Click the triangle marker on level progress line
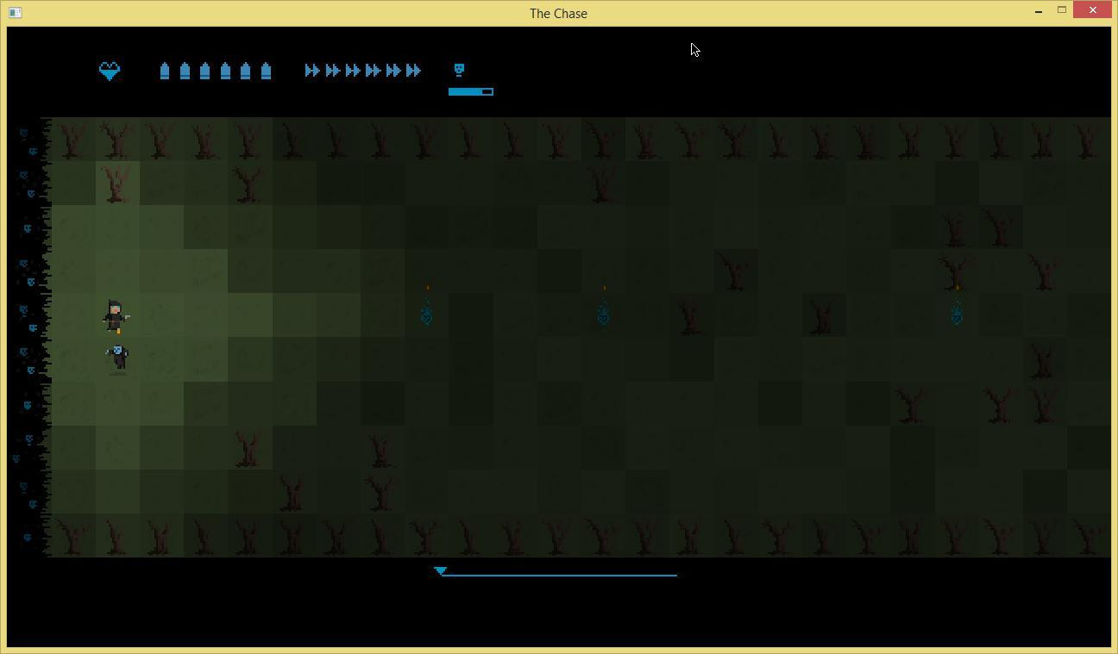This screenshot has width=1118, height=654. tap(441, 570)
